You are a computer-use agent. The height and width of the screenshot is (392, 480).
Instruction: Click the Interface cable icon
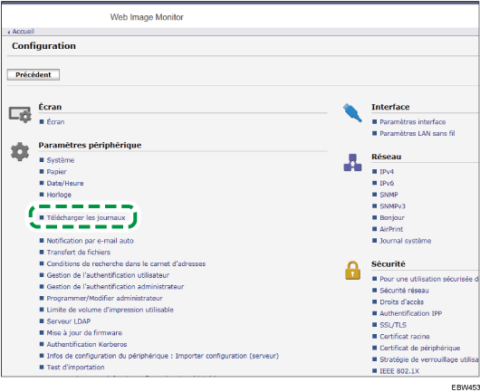point(352,112)
